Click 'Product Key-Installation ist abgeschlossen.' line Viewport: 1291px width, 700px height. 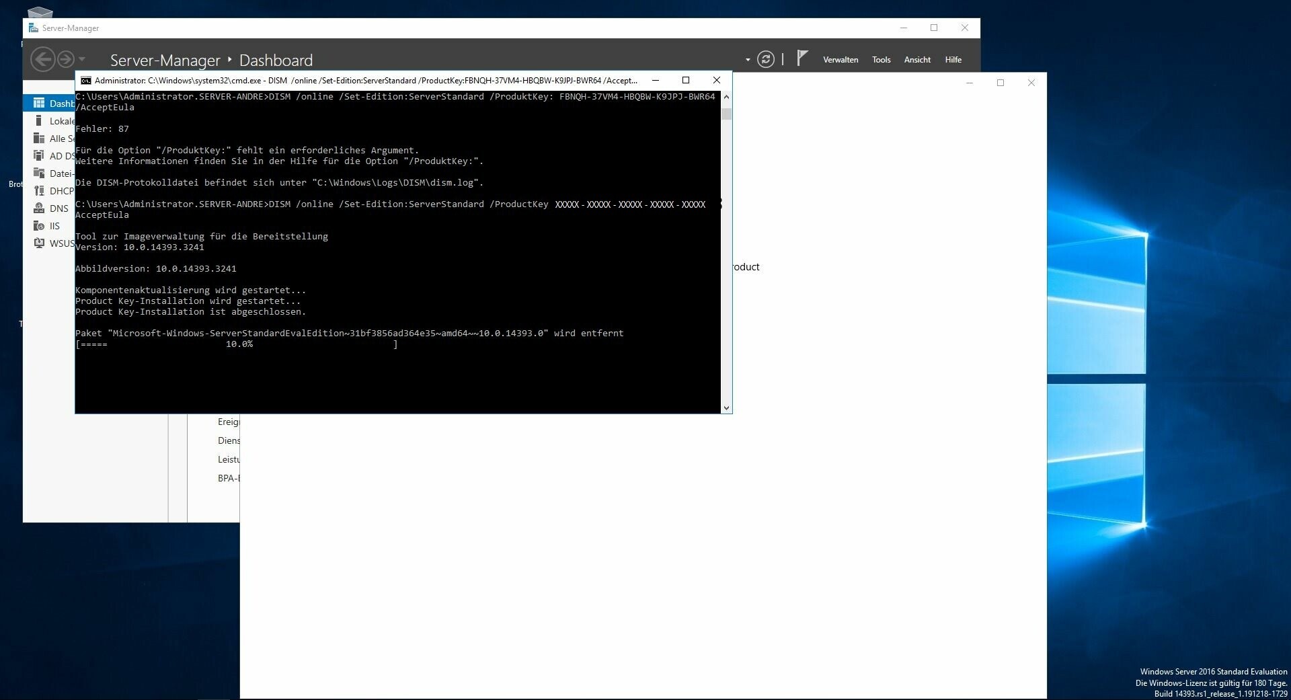pyautogui.click(x=191, y=312)
